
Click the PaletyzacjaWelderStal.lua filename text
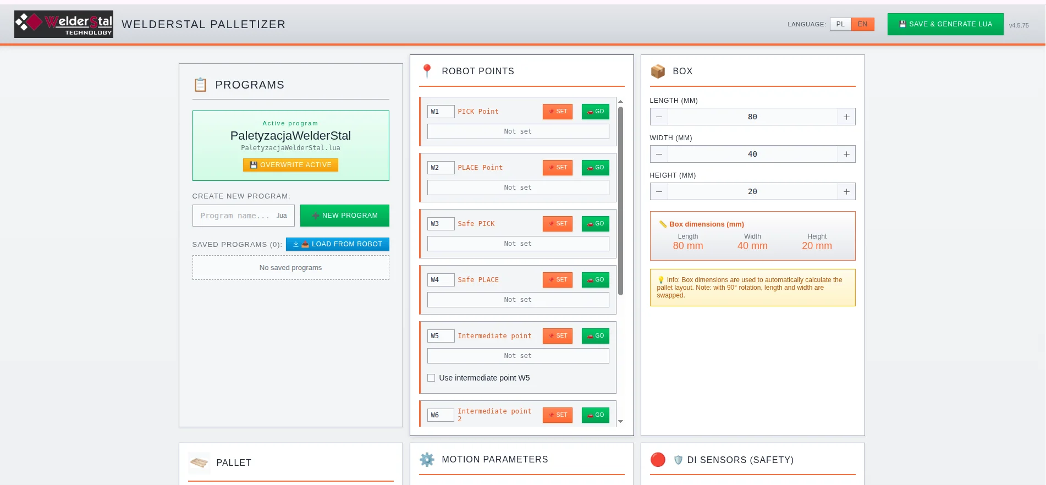290,148
